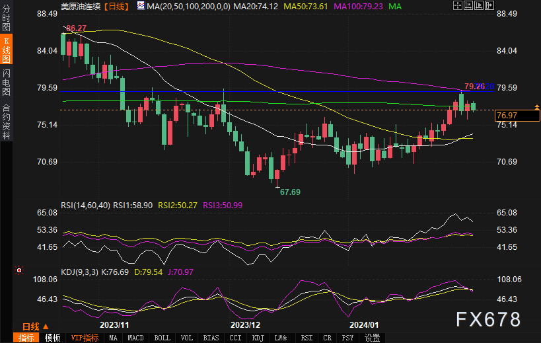Click the chart scroll-right axis icon
Screen dimensions: 541x343
479,5
